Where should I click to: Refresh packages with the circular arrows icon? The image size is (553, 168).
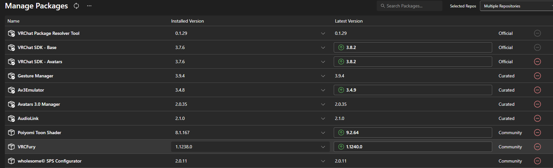click(76, 6)
